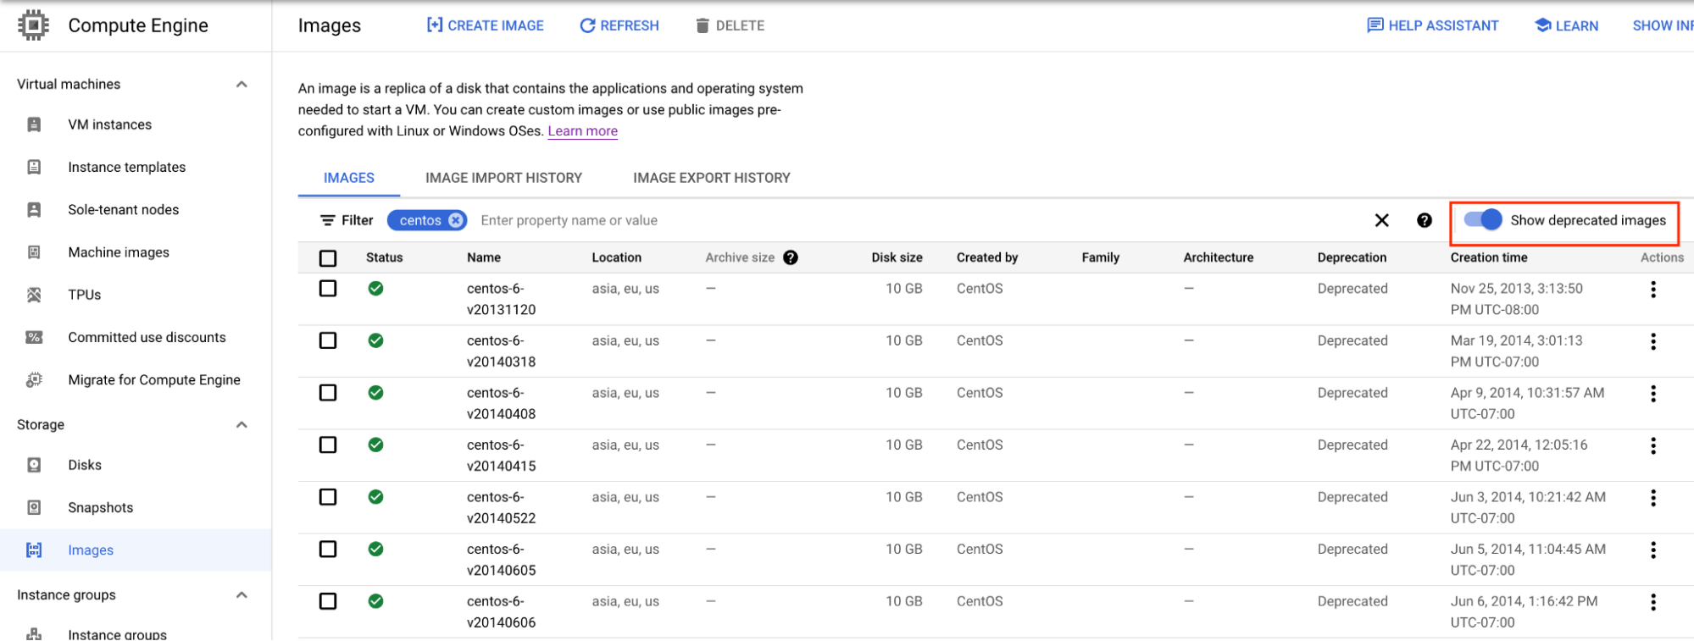Click the VM instances sidebar icon
1694x641 pixels.
point(34,124)
